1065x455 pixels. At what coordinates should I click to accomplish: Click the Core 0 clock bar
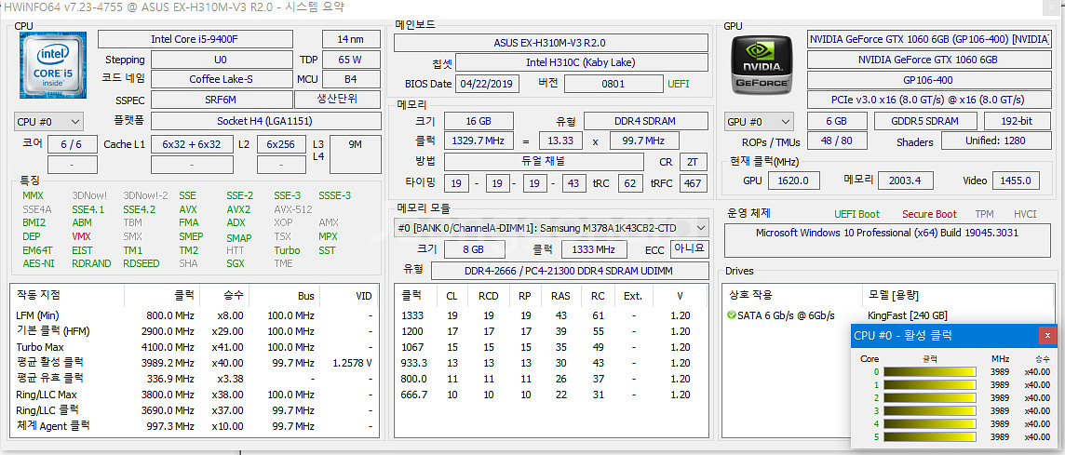pyautogui.click(x=930, y=371)
